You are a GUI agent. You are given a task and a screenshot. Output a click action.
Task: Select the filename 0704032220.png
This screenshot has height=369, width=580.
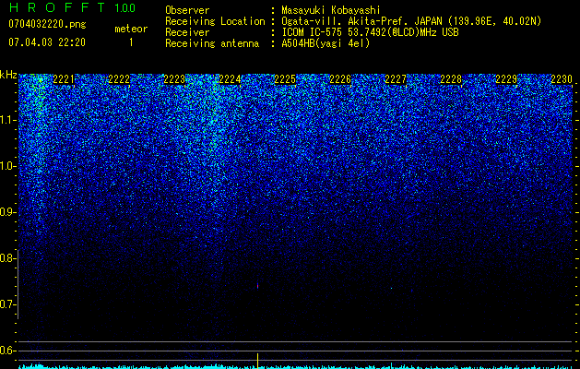[x=47, y=24]
